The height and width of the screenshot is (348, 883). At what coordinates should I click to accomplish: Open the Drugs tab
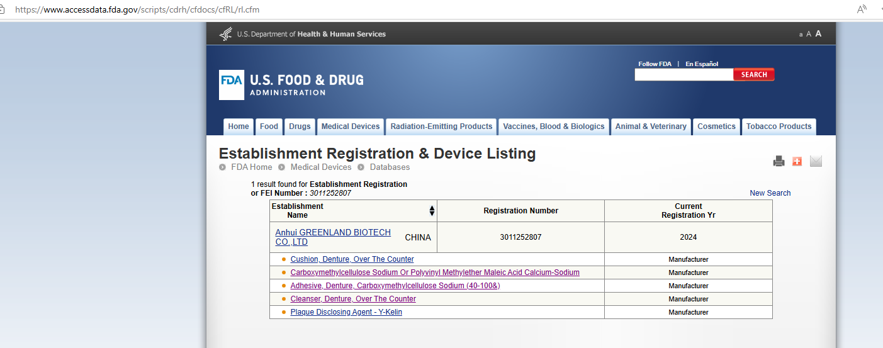coord(300,126)
